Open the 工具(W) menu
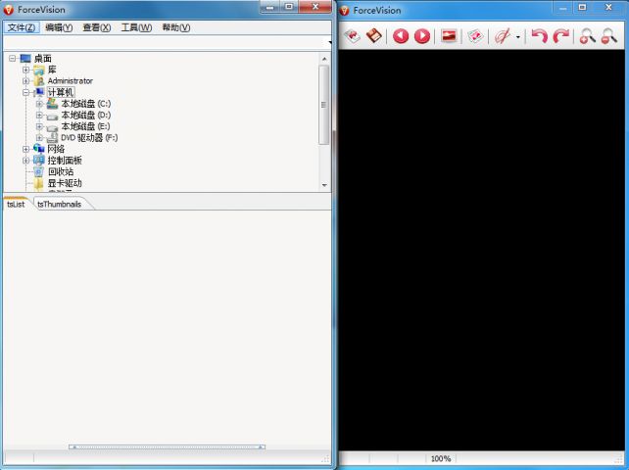Image resolution: width=629 pixels, height=470 pixels. point(136,27)
